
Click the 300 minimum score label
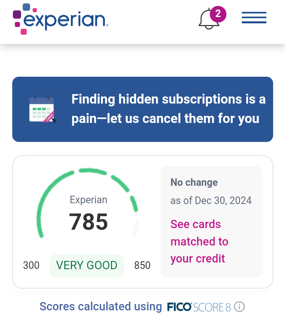31,265
